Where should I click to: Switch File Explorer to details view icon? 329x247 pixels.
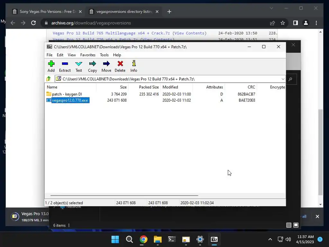click(289, 225)
